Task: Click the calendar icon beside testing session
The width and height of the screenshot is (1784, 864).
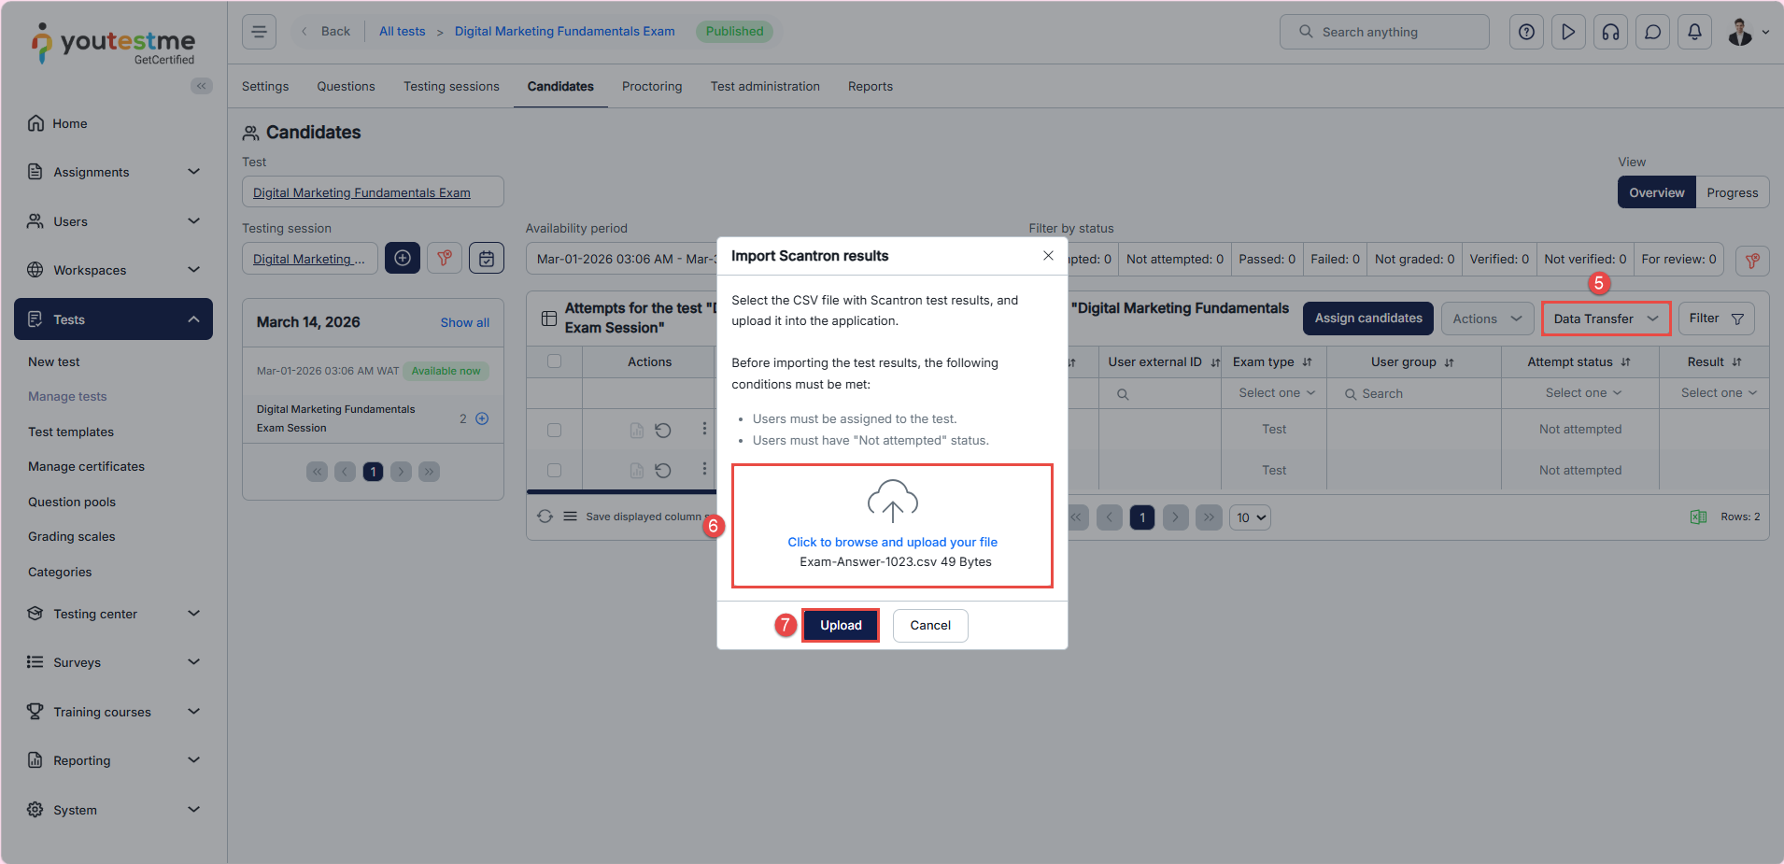Action: point(487,259)
